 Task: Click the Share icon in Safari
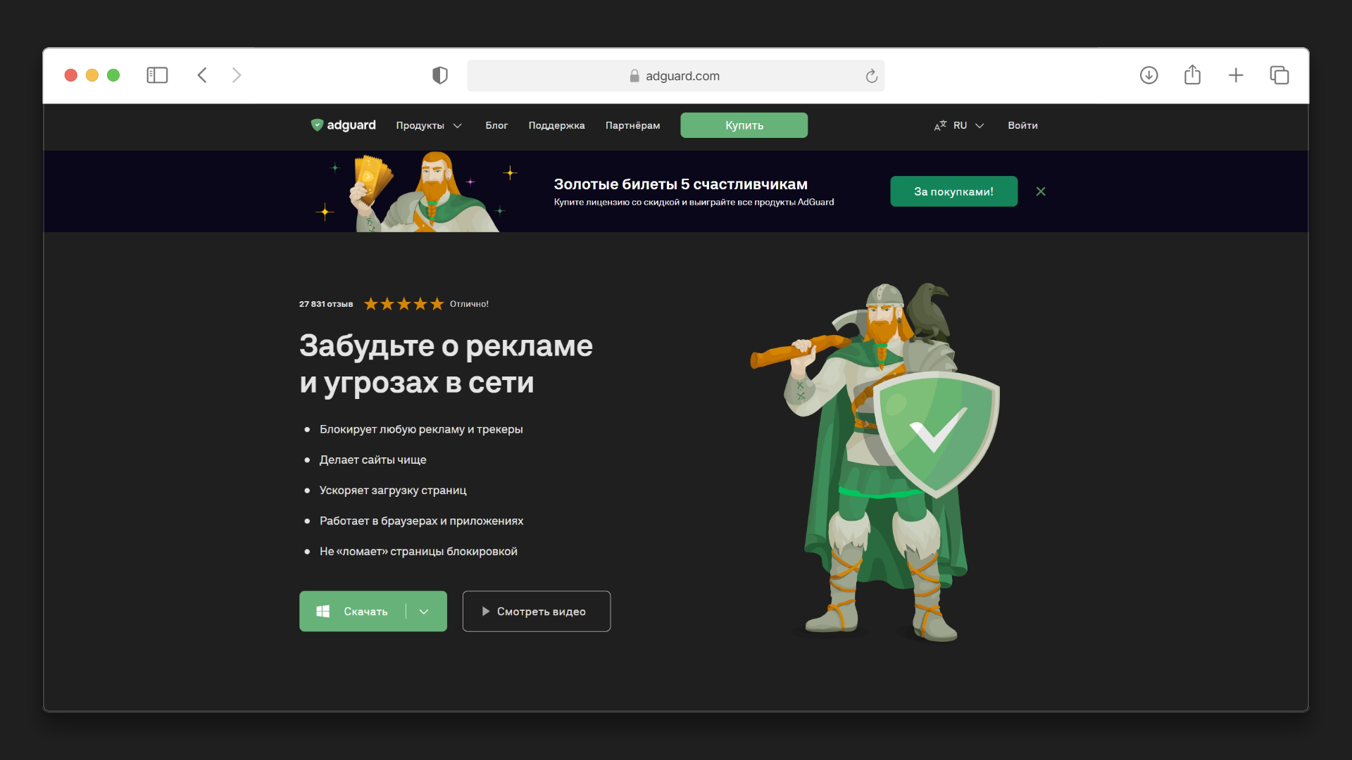(x=1192, y=75)
